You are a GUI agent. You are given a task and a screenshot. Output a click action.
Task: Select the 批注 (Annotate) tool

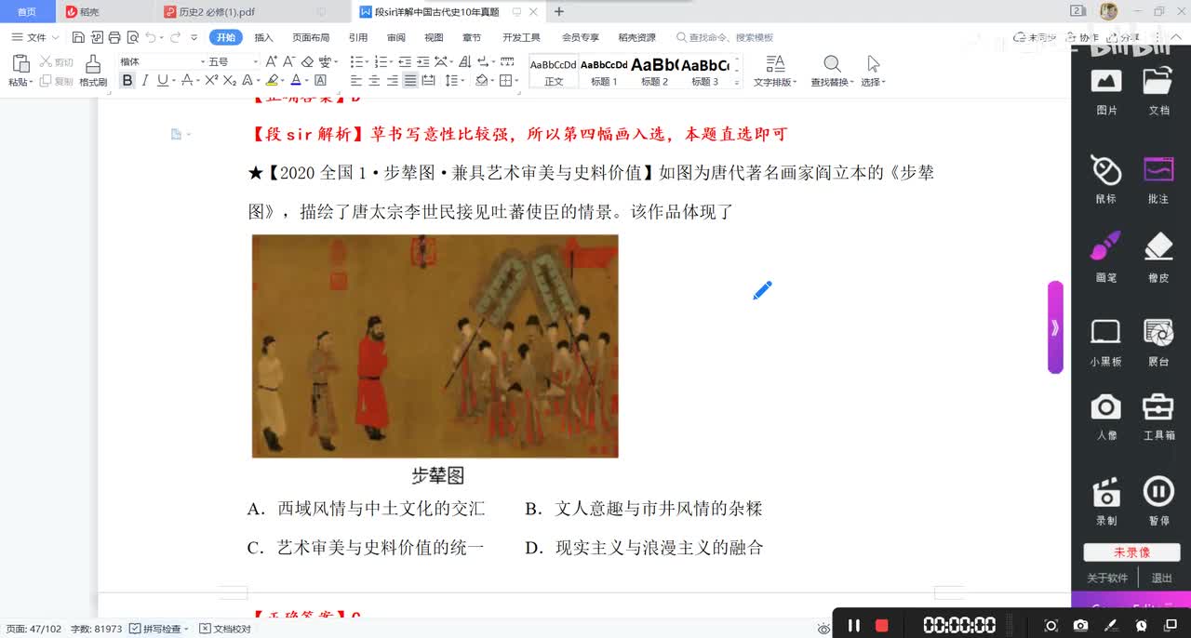point(1158,179)
